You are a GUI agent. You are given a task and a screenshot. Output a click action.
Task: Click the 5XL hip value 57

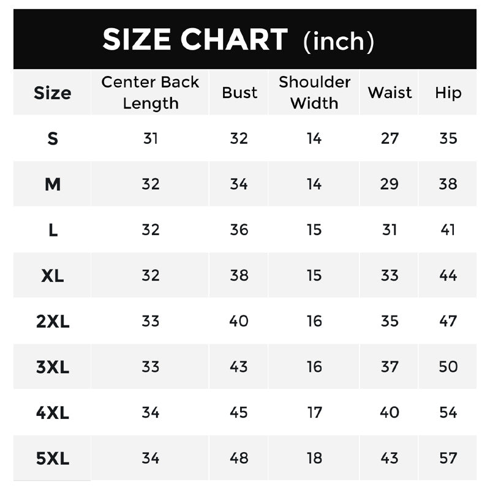coord(448,458)
